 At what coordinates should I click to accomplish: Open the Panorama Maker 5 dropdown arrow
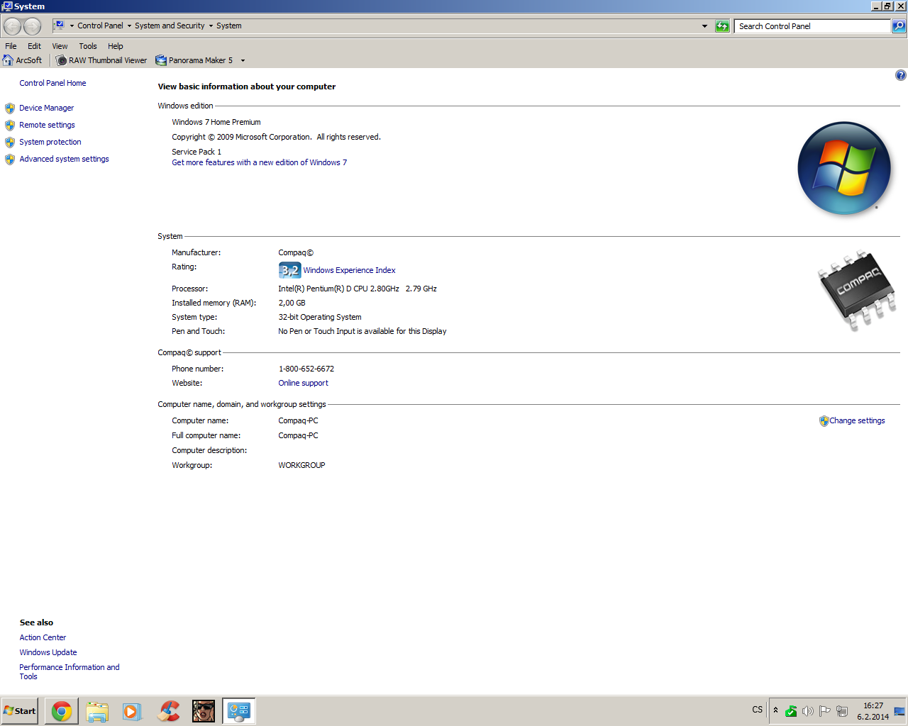243,60
